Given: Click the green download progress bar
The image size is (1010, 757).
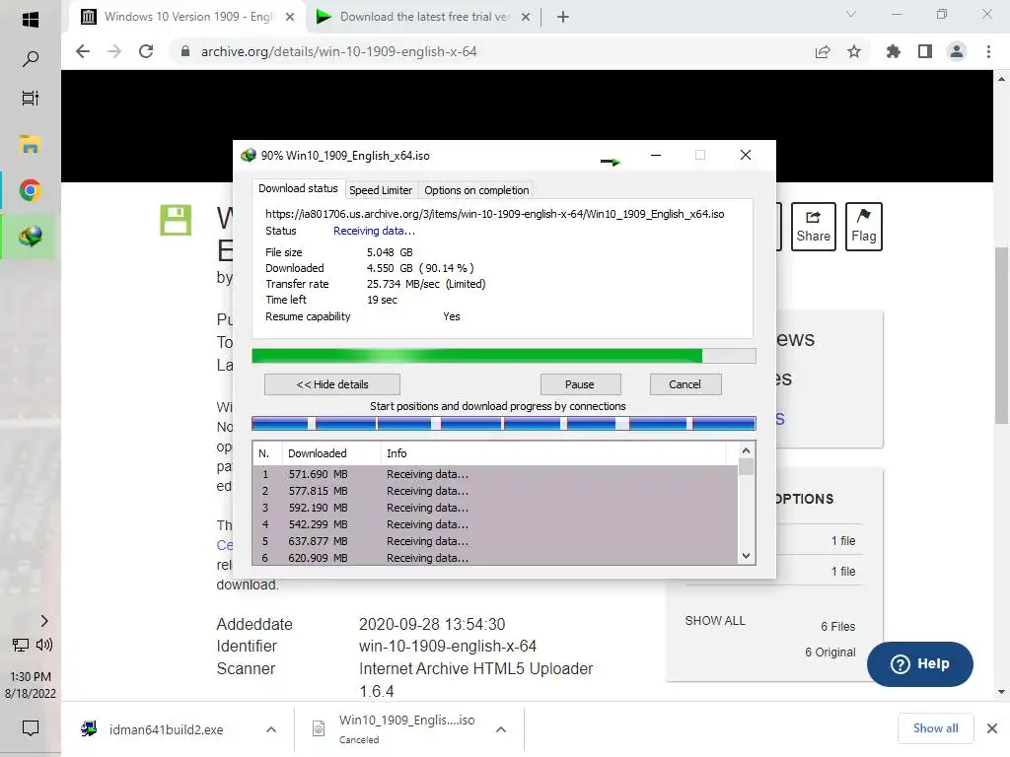Looking at the screenshot, I should click(504, 356).
